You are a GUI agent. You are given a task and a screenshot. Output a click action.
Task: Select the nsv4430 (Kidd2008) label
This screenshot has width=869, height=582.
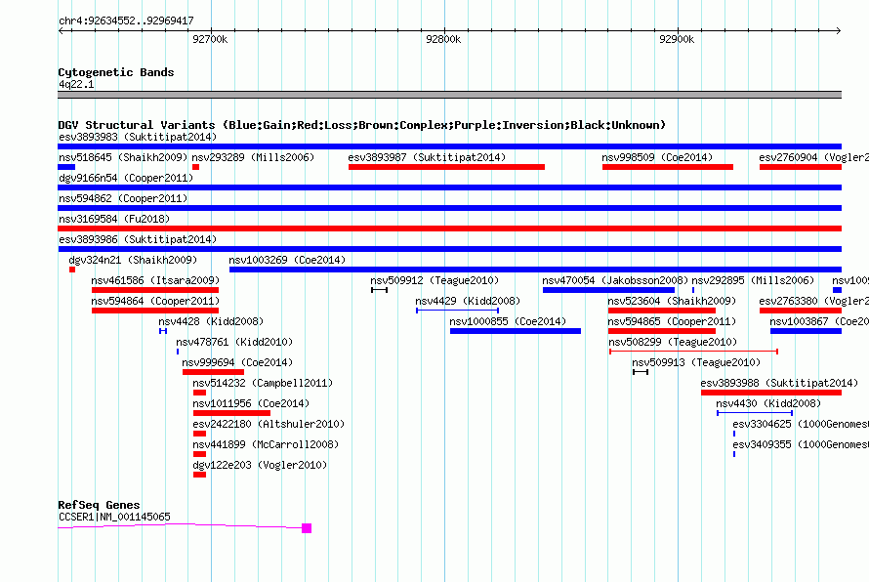coord(768,403)
